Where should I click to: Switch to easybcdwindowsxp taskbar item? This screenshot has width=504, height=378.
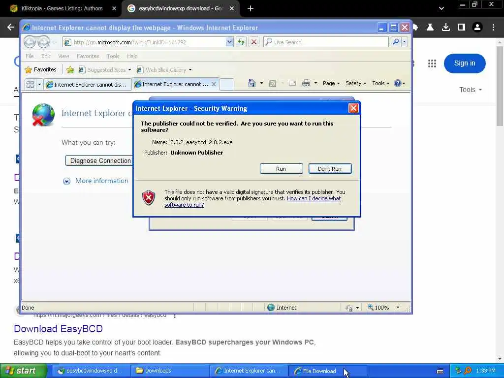(x=91, y=371)
